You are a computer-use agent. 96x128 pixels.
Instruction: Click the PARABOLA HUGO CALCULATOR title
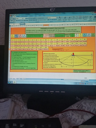coord(52,28)
